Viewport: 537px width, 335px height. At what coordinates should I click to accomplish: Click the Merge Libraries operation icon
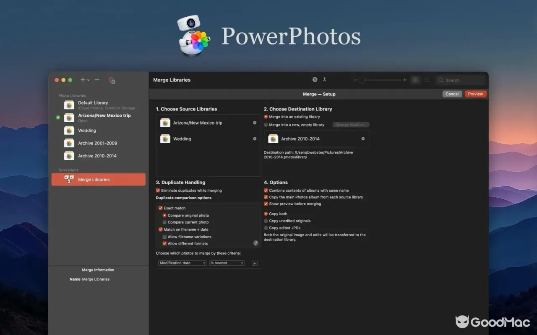click(x=69, y=179)
